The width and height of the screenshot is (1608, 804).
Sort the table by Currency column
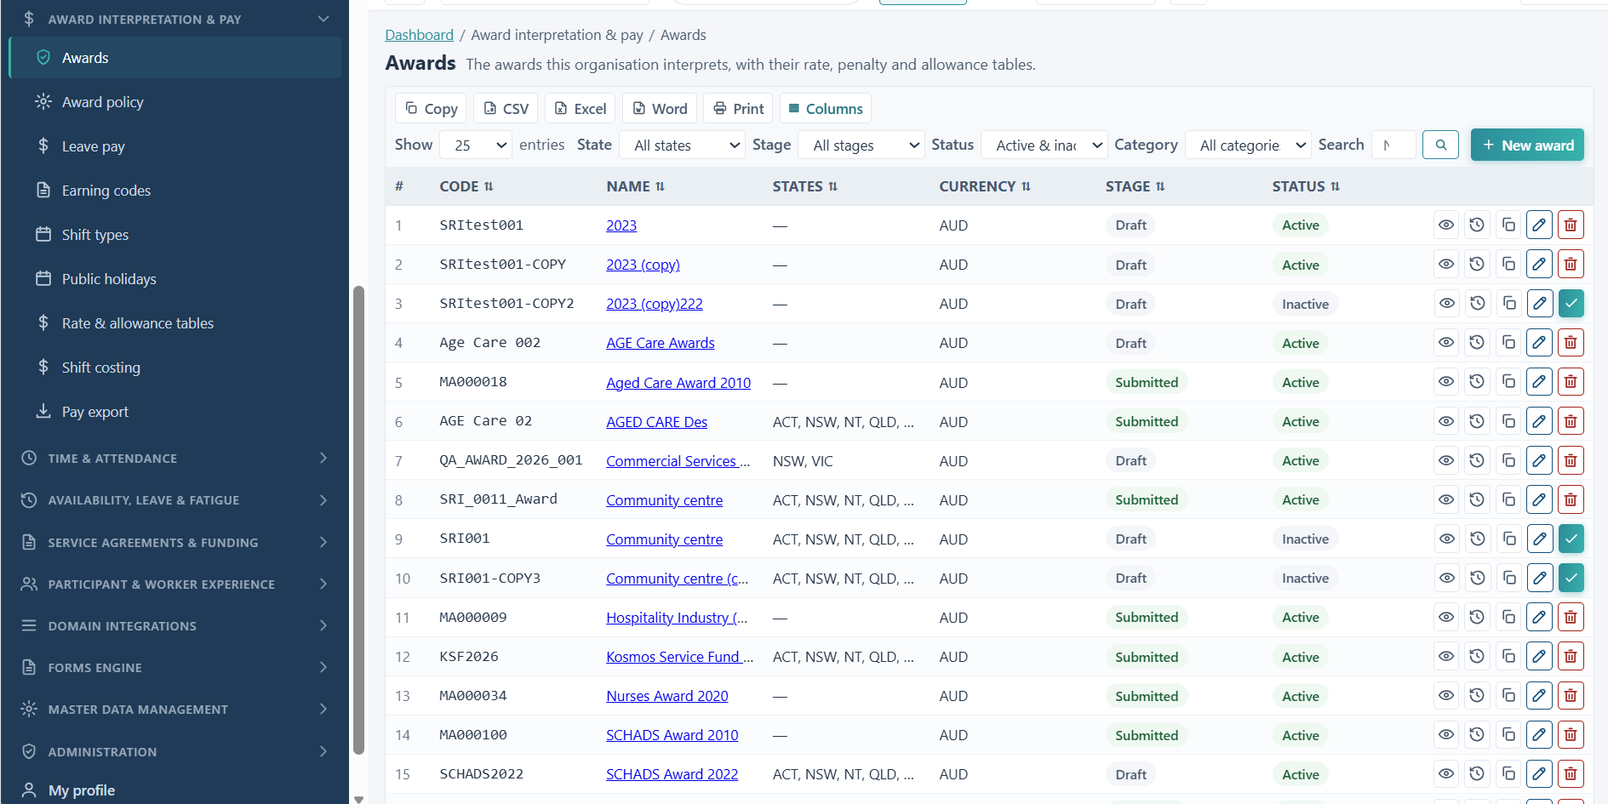pyautogui.click(x=985, y=186)
